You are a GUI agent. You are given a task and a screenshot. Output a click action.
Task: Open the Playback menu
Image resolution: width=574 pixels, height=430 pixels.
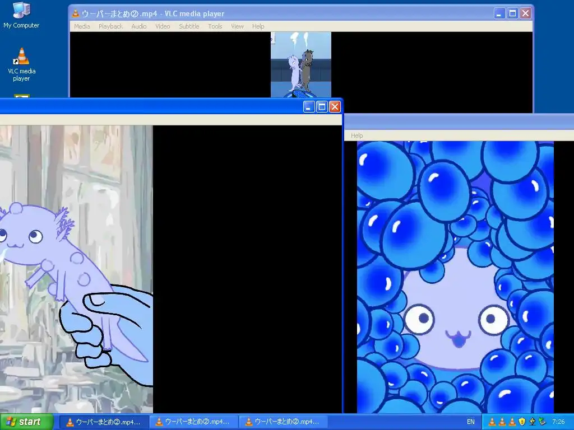point(110,26)
